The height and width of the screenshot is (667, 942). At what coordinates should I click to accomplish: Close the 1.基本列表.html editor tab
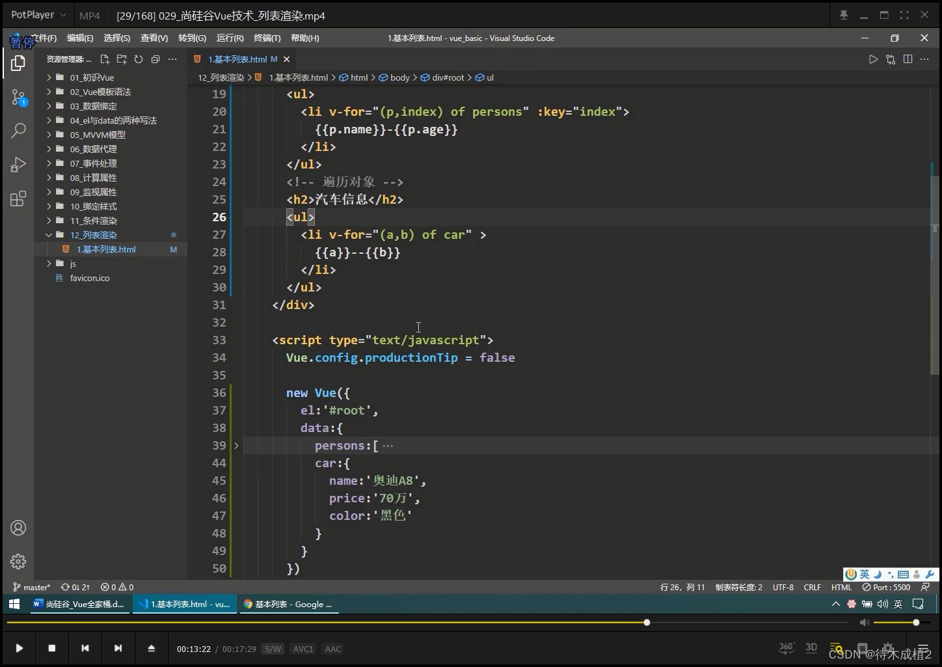point(286,59)
